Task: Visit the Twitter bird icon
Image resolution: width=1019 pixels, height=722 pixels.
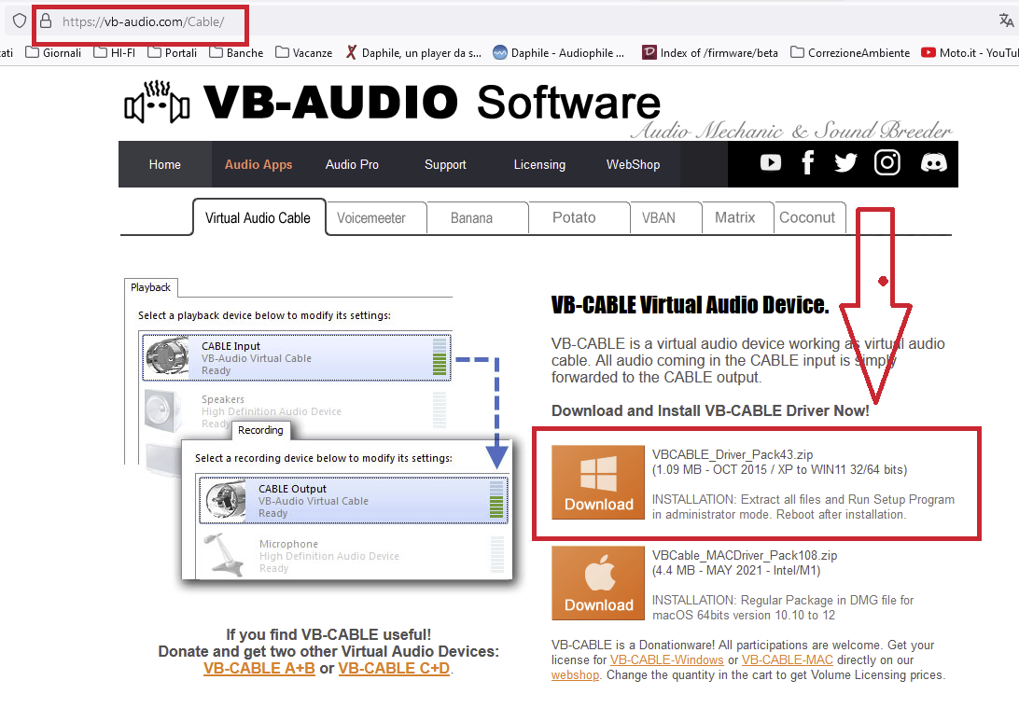Action: [845, 162]
